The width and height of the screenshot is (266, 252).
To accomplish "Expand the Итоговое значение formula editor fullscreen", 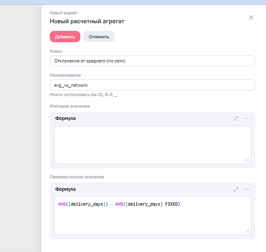I will coord(236,118).
